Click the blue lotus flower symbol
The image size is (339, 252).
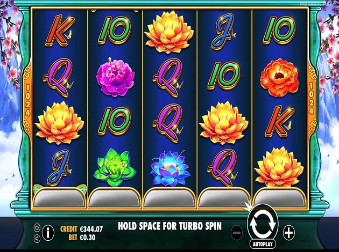(170, 168)
